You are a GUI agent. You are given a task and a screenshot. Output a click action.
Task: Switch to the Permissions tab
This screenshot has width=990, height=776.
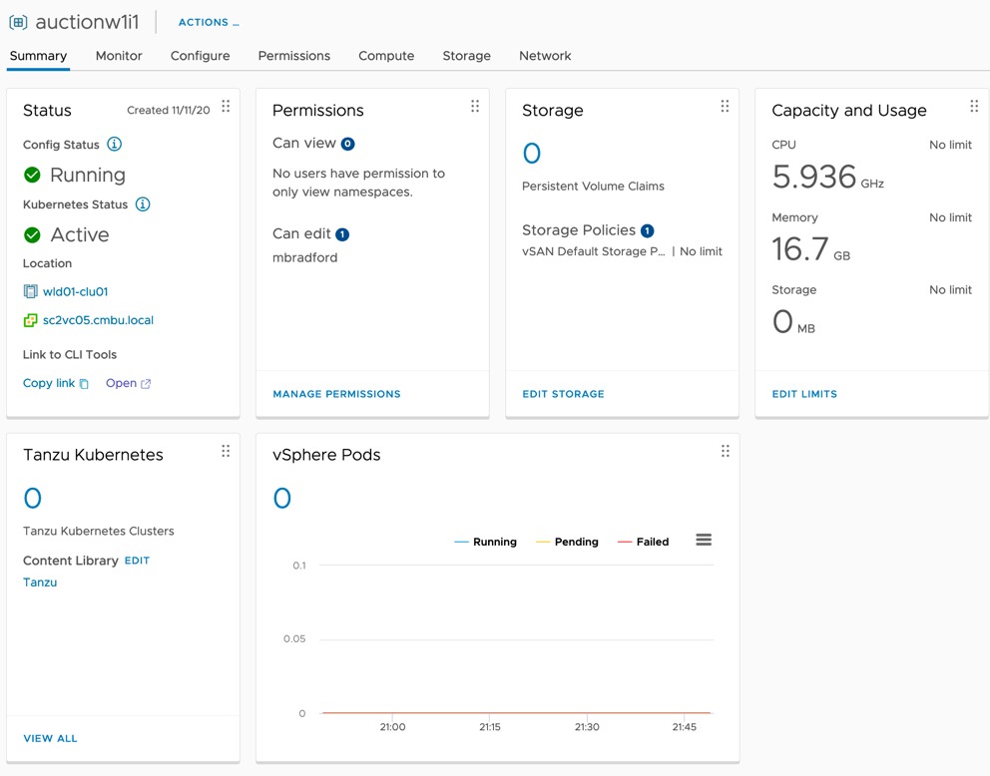click(294, 56)
